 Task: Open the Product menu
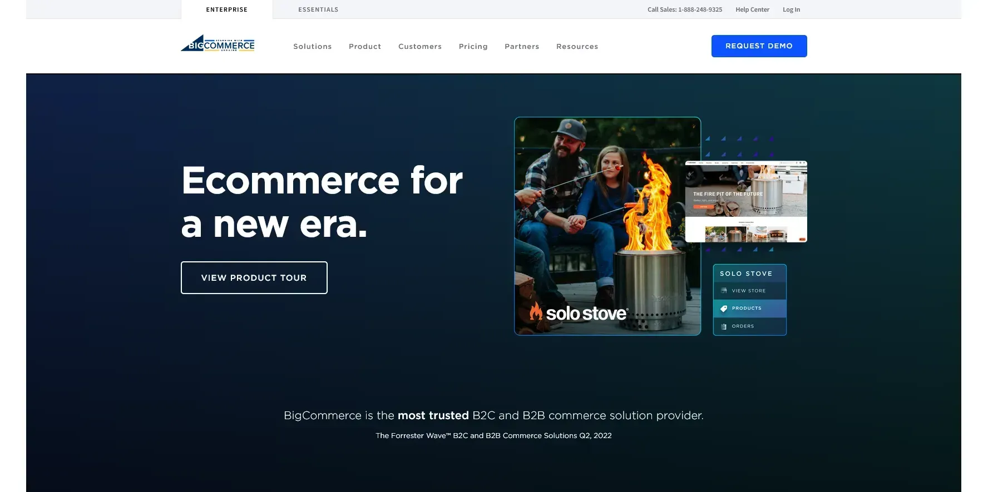pos(365,46)
